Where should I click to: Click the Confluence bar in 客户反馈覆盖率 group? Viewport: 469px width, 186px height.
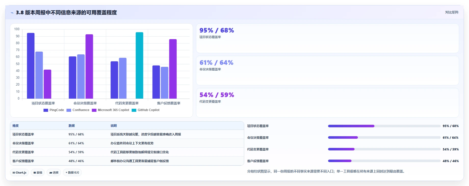click(x=164, y=83)
